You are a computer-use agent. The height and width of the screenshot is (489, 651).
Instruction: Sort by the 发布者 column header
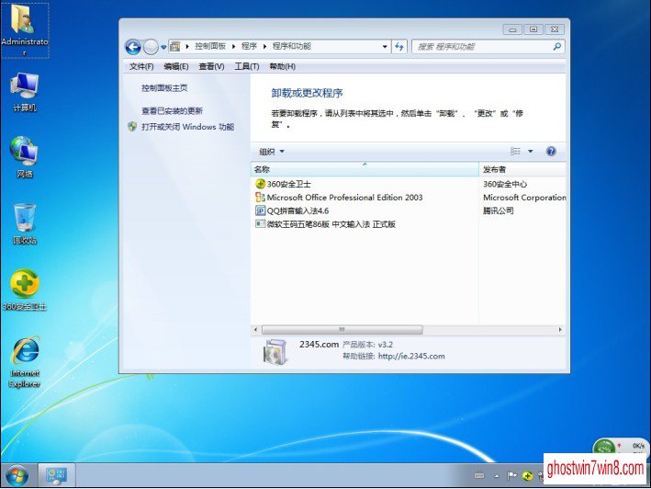click(x=522, y=169)
